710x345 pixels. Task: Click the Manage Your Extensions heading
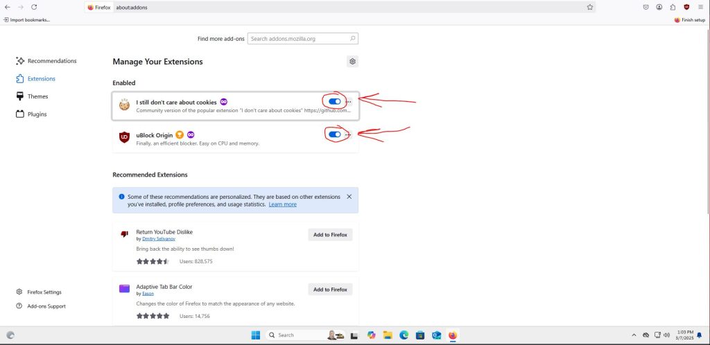(x=157, y=62)
